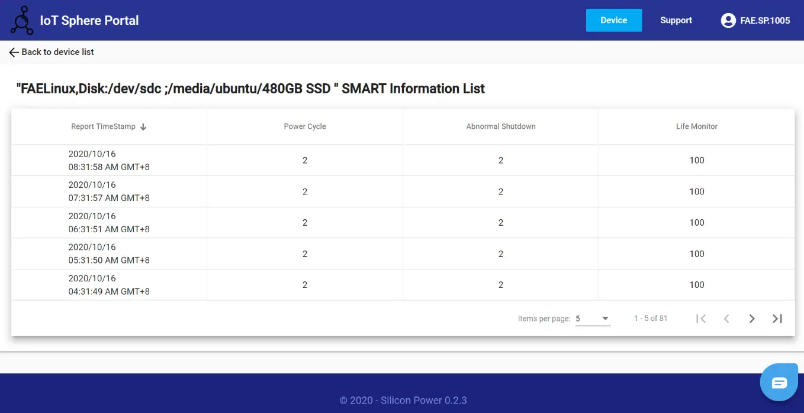Open the Support menu item
804x413 pixels.
coord(676,21)
